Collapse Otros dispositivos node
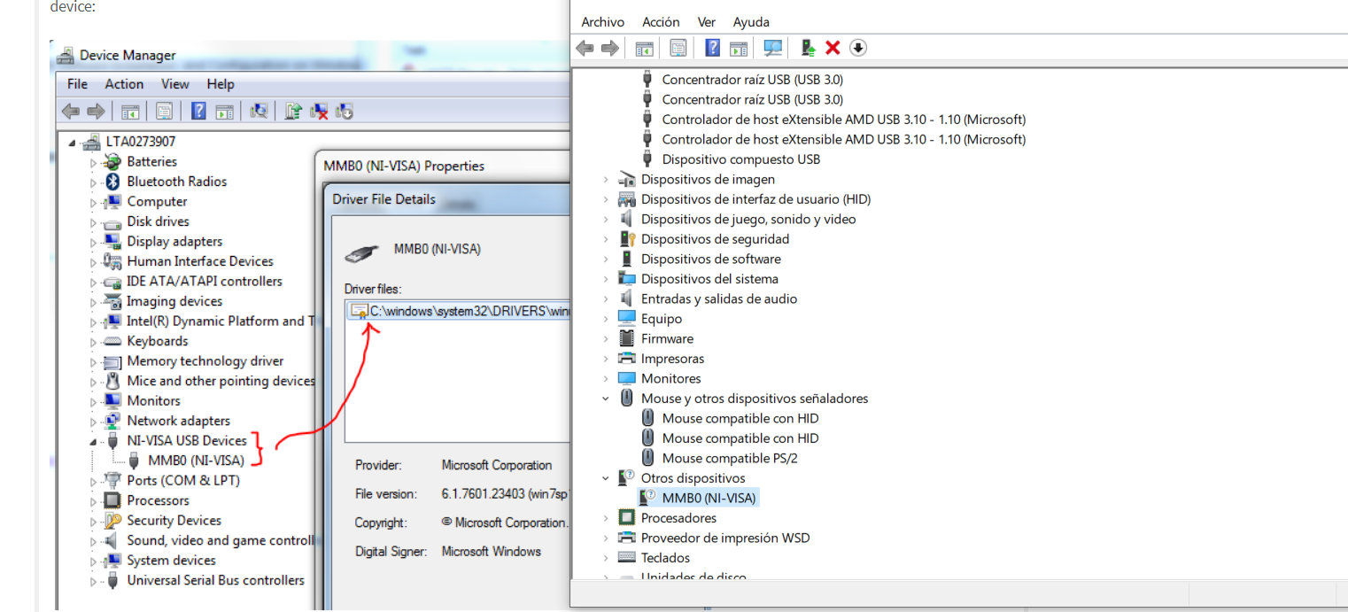This screenshot has width=1348, height=612. point(606,478)
